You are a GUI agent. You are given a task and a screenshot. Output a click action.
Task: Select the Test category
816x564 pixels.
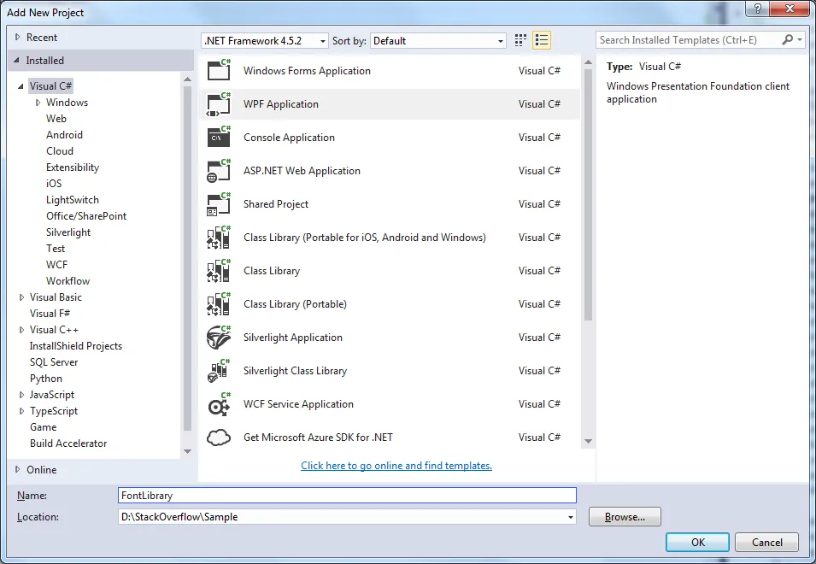[x=56, y=248]
